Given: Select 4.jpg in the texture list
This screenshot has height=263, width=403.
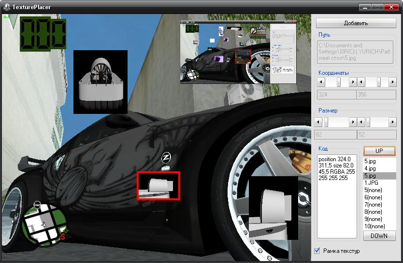Looking at the screenshot, I should [379, 168].
